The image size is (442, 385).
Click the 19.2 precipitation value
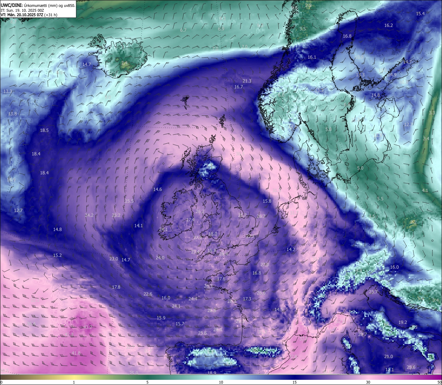(x=403, y=322)
